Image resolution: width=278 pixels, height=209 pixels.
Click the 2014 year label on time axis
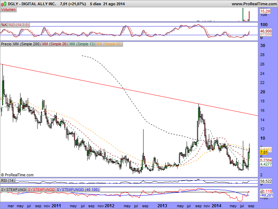[x=216, y=206]
